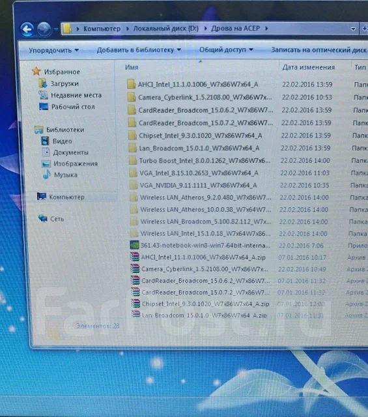Click 'Записать на оптический диск'
Viewport: 368px width, 417px height.
[x=318, y=50]
